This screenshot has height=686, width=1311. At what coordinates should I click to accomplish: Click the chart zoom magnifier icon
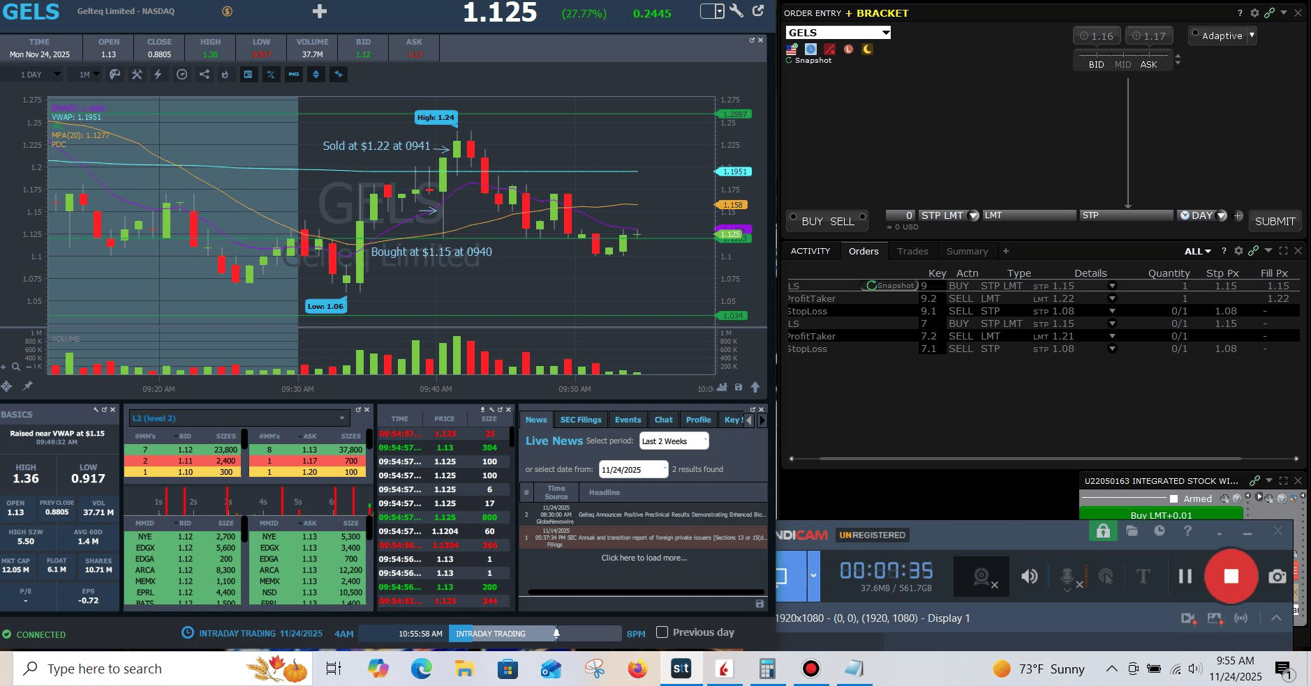point(15,366)
